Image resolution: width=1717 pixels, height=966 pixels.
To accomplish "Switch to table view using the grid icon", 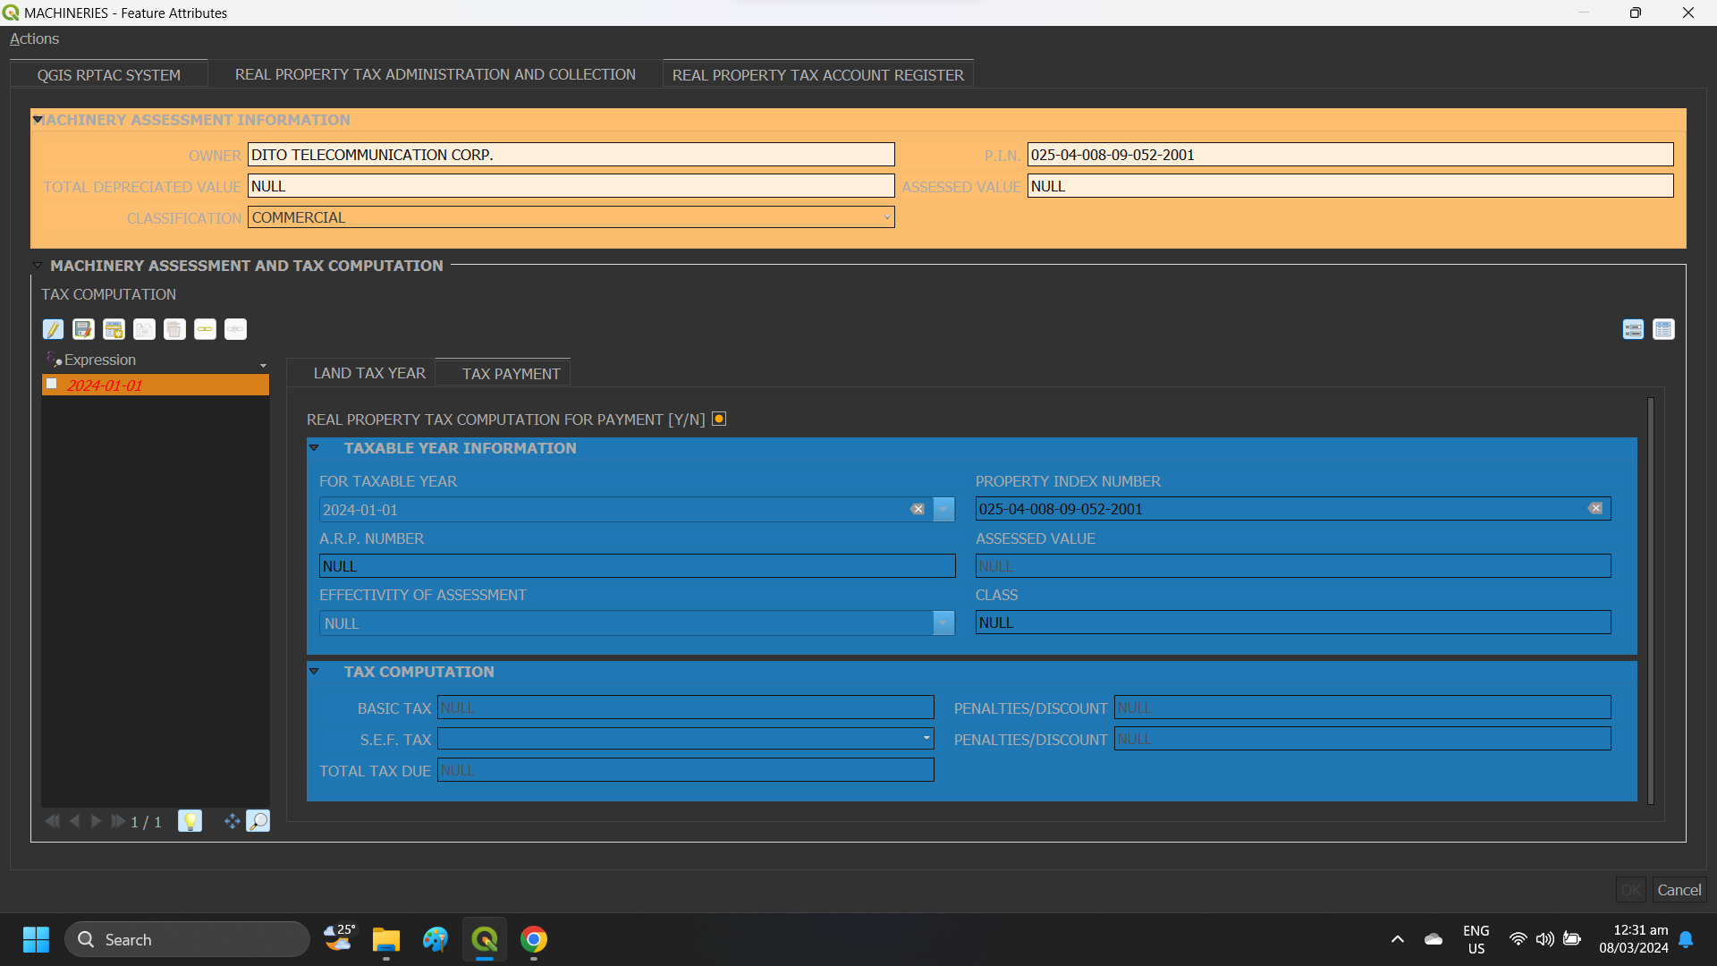I will [1663, 329].
